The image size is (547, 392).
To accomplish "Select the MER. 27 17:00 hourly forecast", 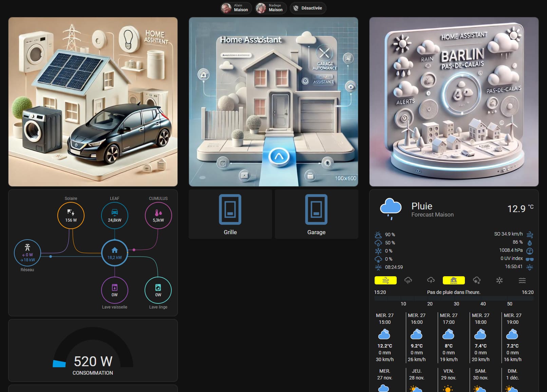I will pos(449,337).
